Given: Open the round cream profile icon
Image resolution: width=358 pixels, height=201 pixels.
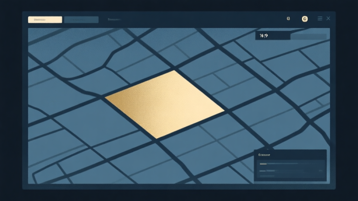Looking at the screenshot, I should 304,19.
